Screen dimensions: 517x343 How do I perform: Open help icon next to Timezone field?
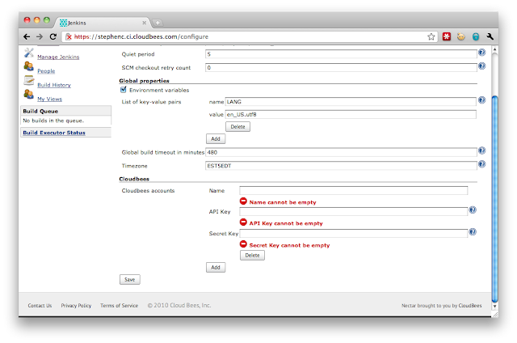481,164
